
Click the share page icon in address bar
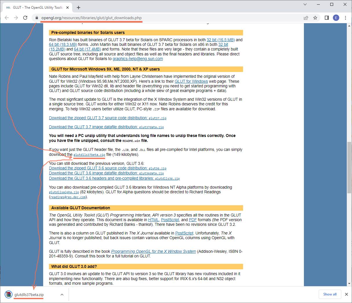click(306, 18)
